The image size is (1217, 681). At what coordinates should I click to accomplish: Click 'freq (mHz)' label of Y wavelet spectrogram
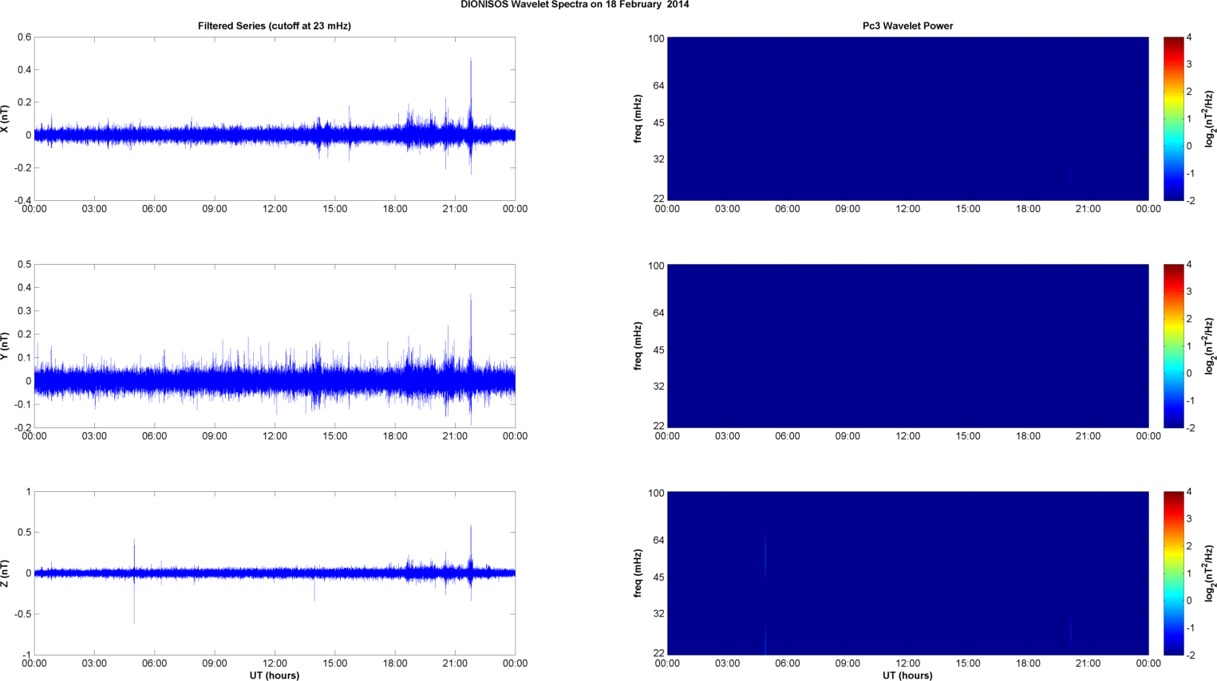click(638, 346)
